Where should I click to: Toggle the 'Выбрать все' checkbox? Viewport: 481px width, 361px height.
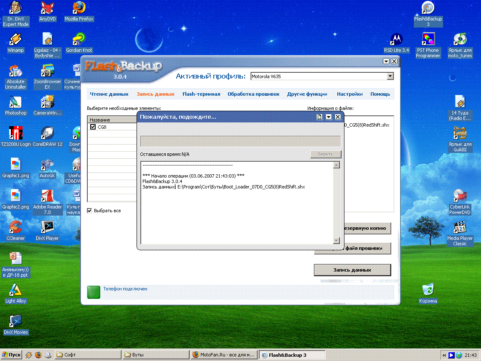coord(90,211)
